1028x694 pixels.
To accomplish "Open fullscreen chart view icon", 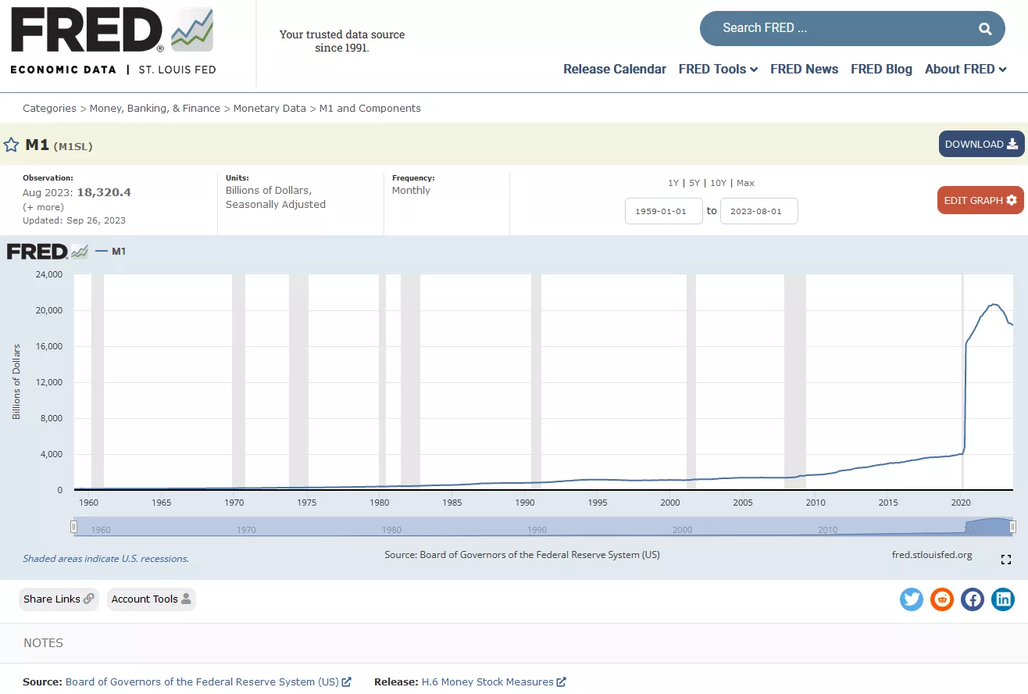I will point(1006,560).
